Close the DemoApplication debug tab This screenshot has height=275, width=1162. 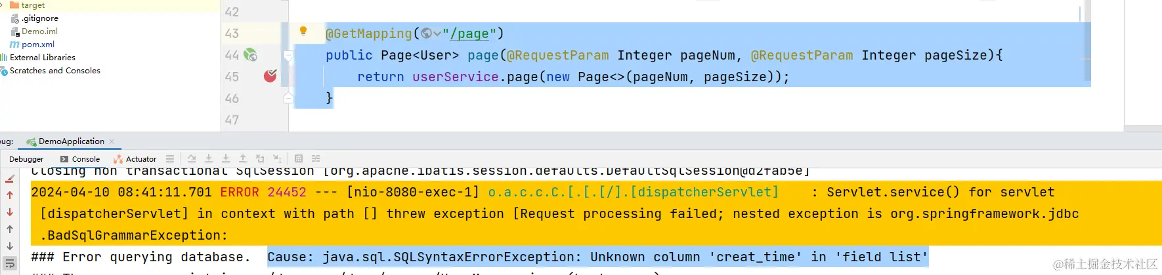tap(112, 141)
